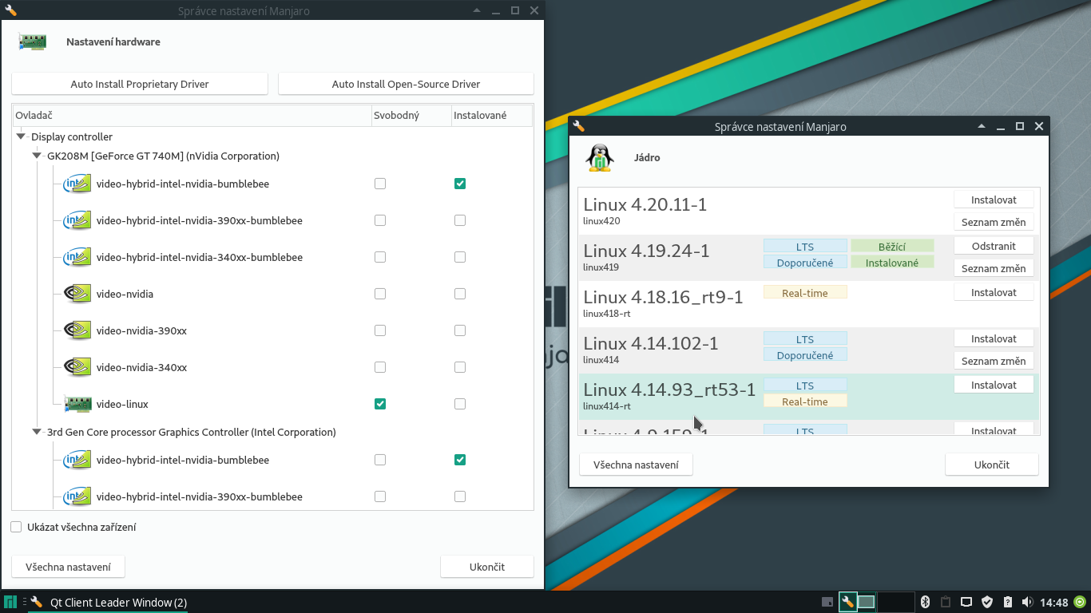
Task: Open the volume speaker tray icon
Action: (1027, 602)
